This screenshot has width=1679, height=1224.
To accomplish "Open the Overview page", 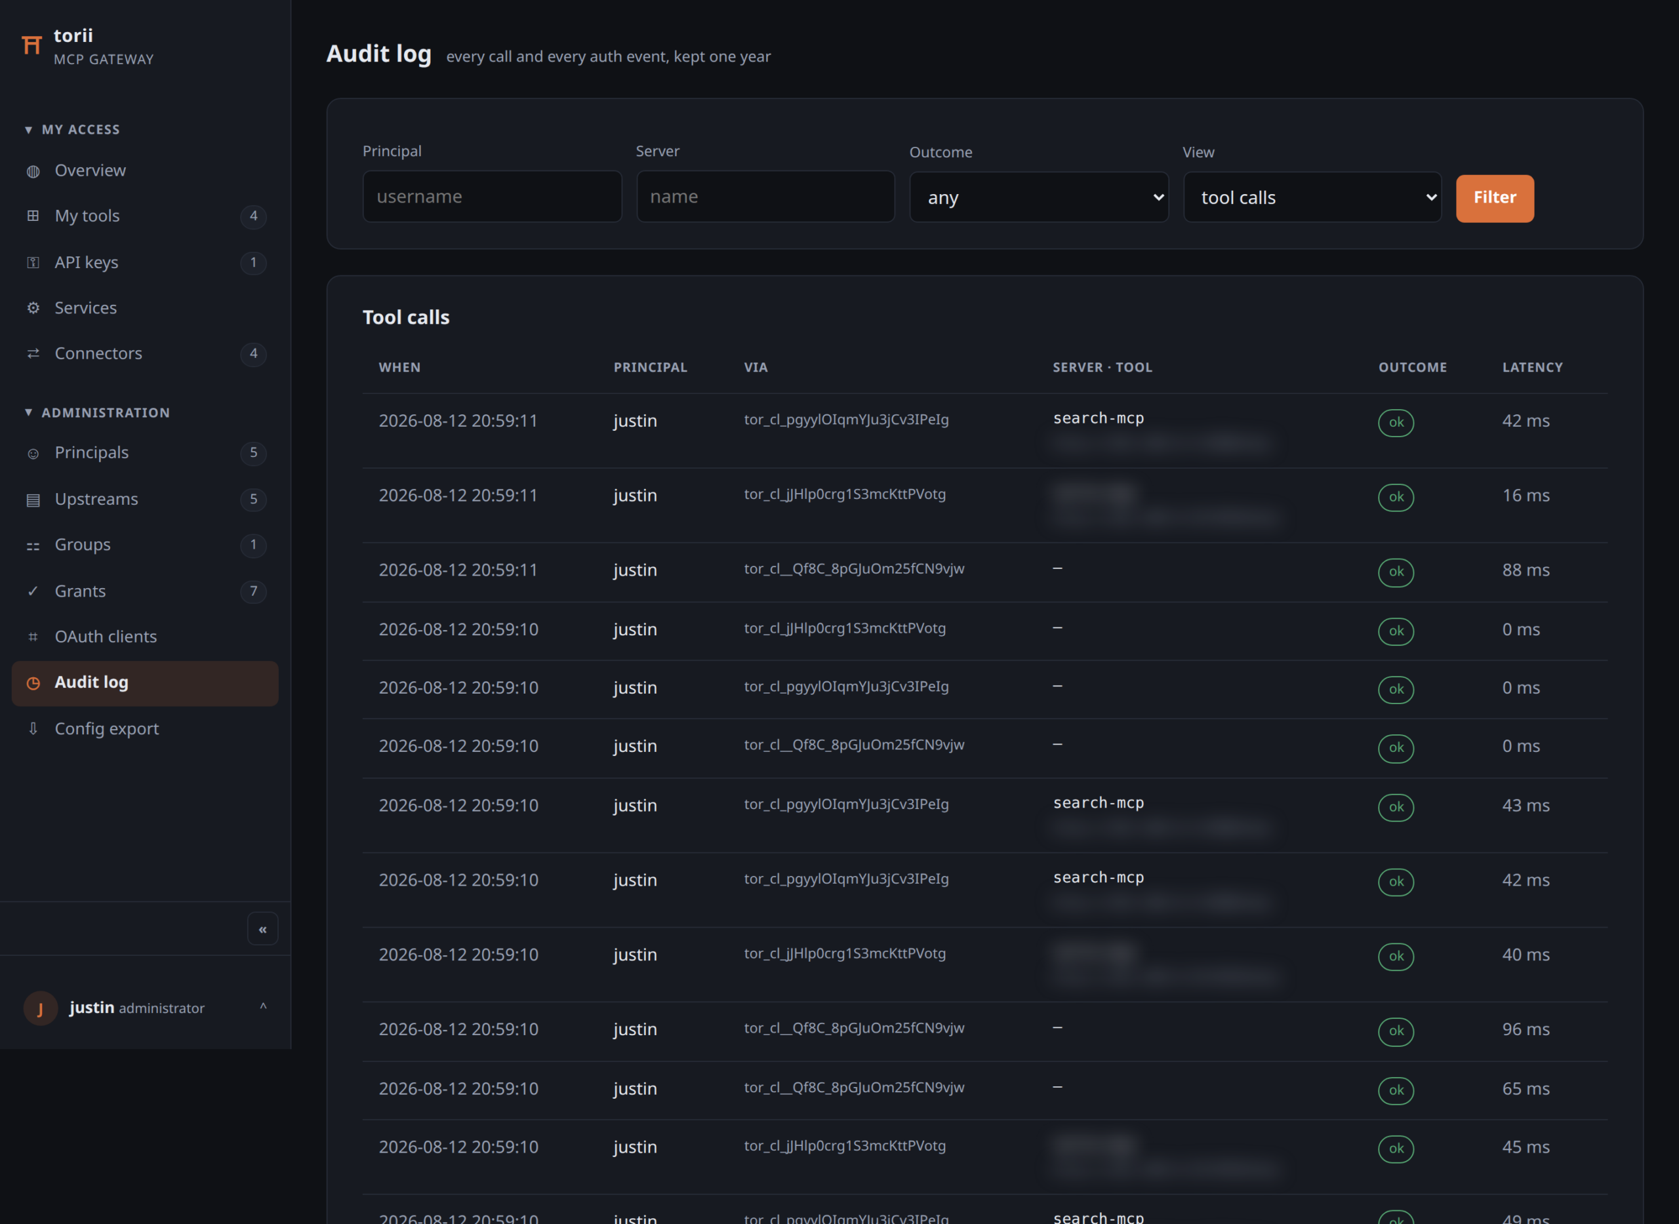I will point(146,171).
